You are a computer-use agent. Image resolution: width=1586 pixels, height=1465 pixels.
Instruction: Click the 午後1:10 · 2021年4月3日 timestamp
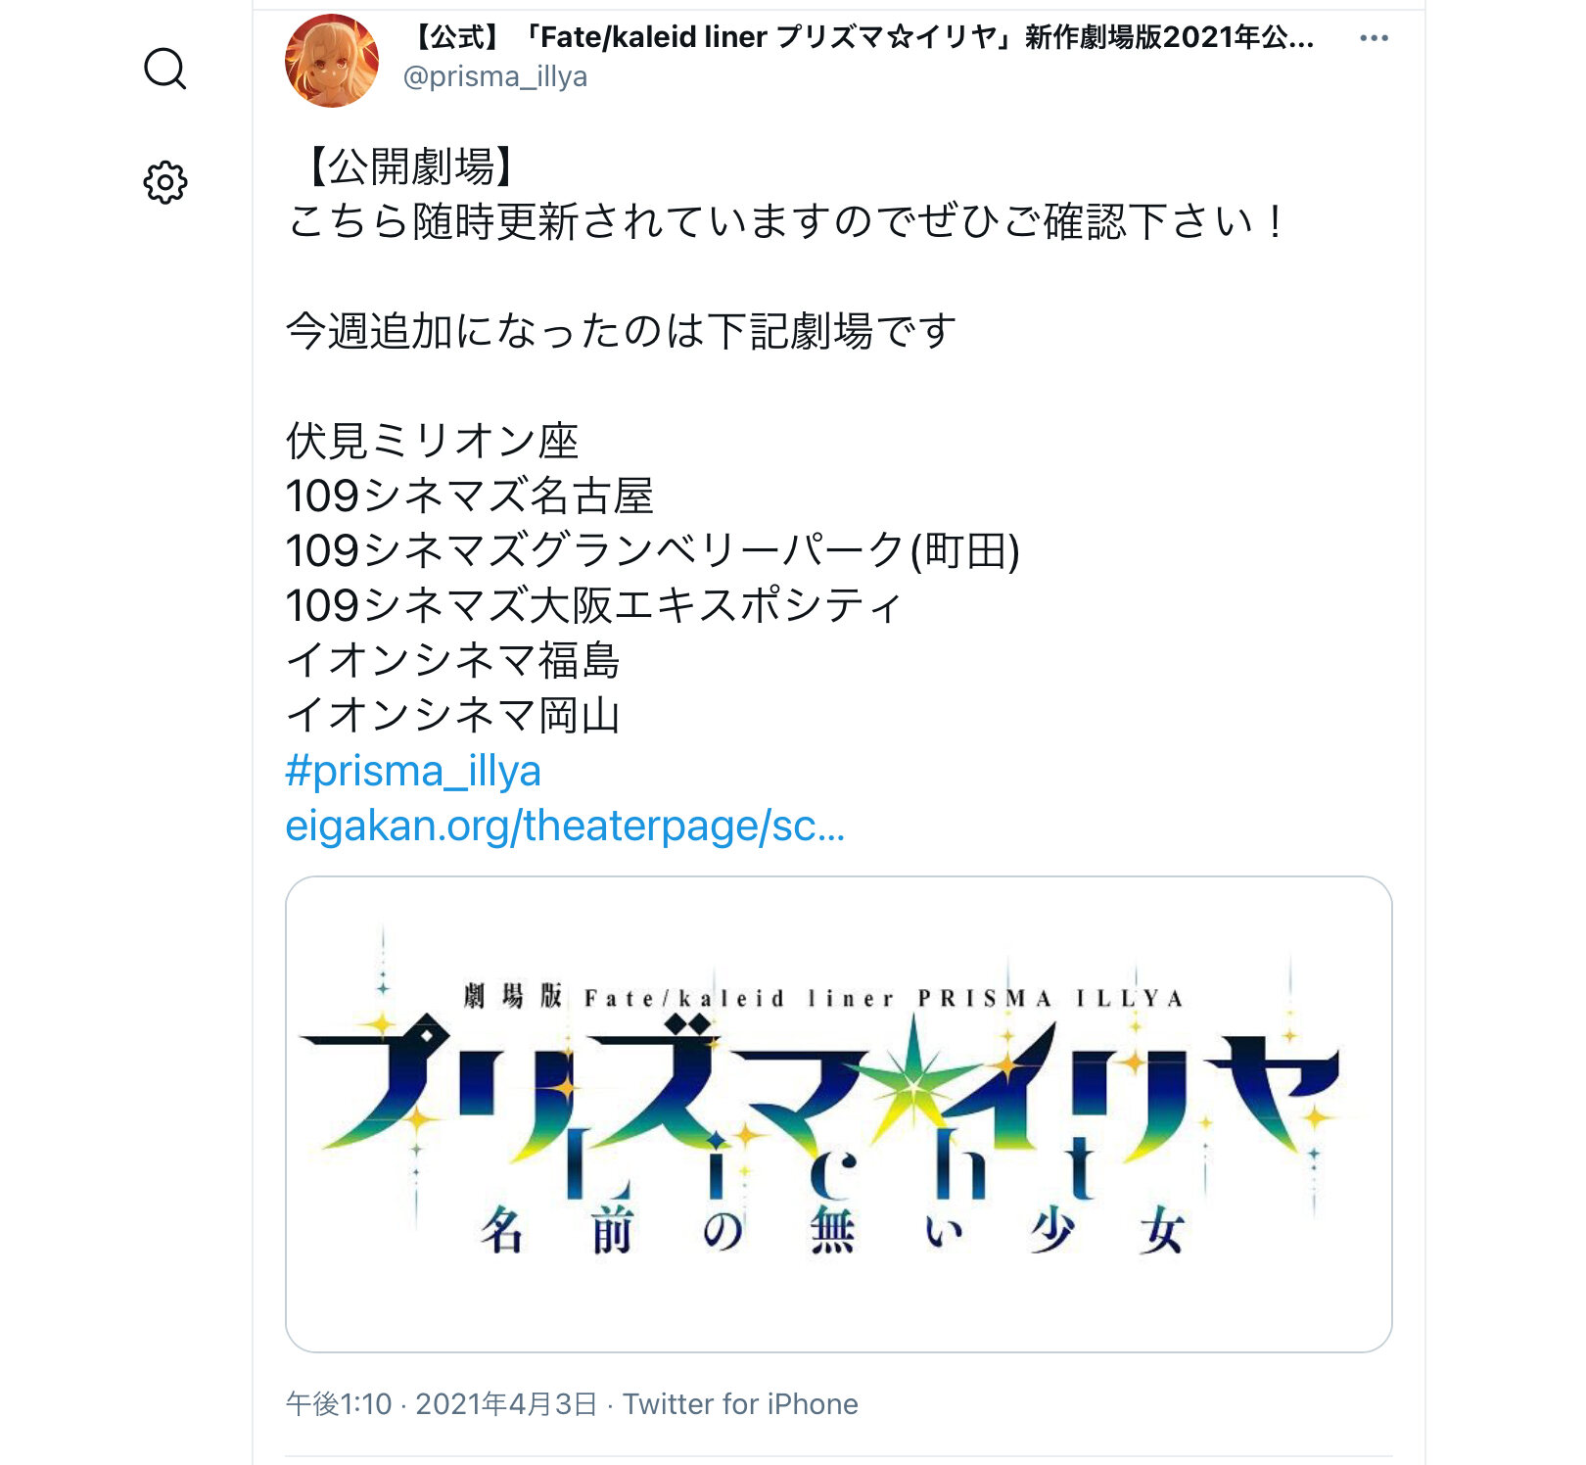coord(442,1404)
